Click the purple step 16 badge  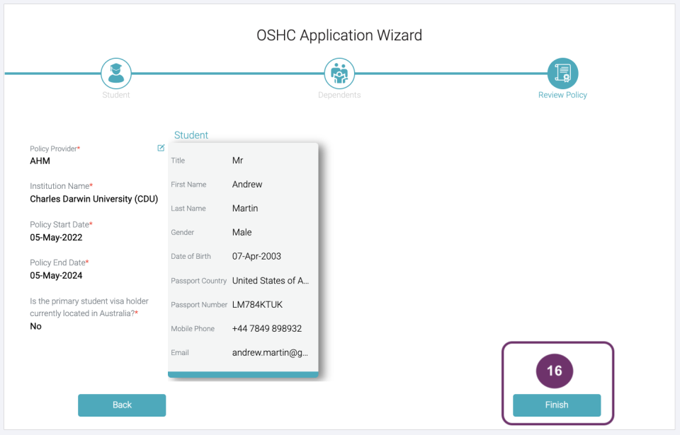pos(554,371)
